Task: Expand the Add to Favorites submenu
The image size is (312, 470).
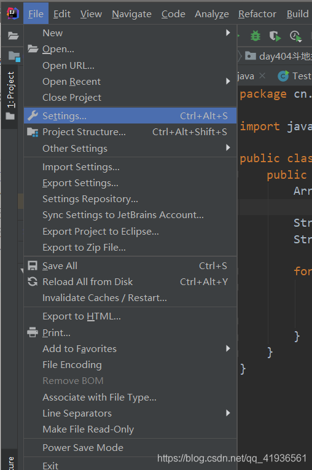Action: 130,348
